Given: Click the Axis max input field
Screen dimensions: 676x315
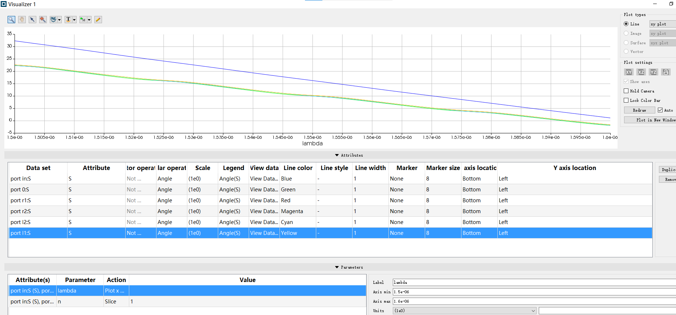Looking at the screenshot, I should click(x=534, y=301).
